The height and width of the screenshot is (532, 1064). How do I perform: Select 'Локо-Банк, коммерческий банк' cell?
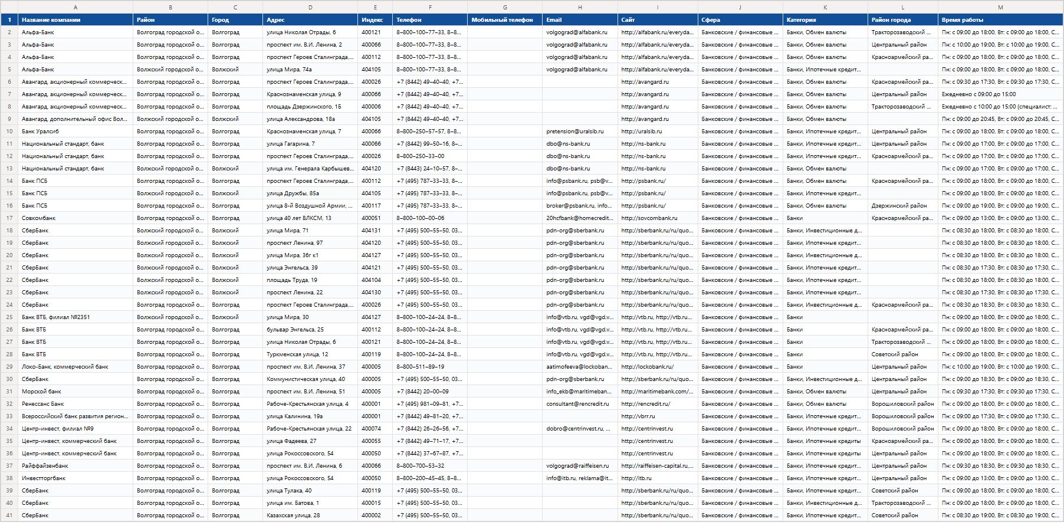click(x=75, y=367)
